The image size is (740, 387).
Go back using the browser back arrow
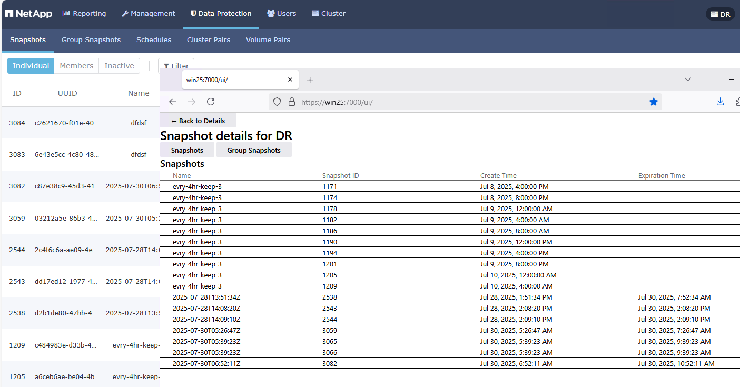pyautogui.click(x=173, y=102)
